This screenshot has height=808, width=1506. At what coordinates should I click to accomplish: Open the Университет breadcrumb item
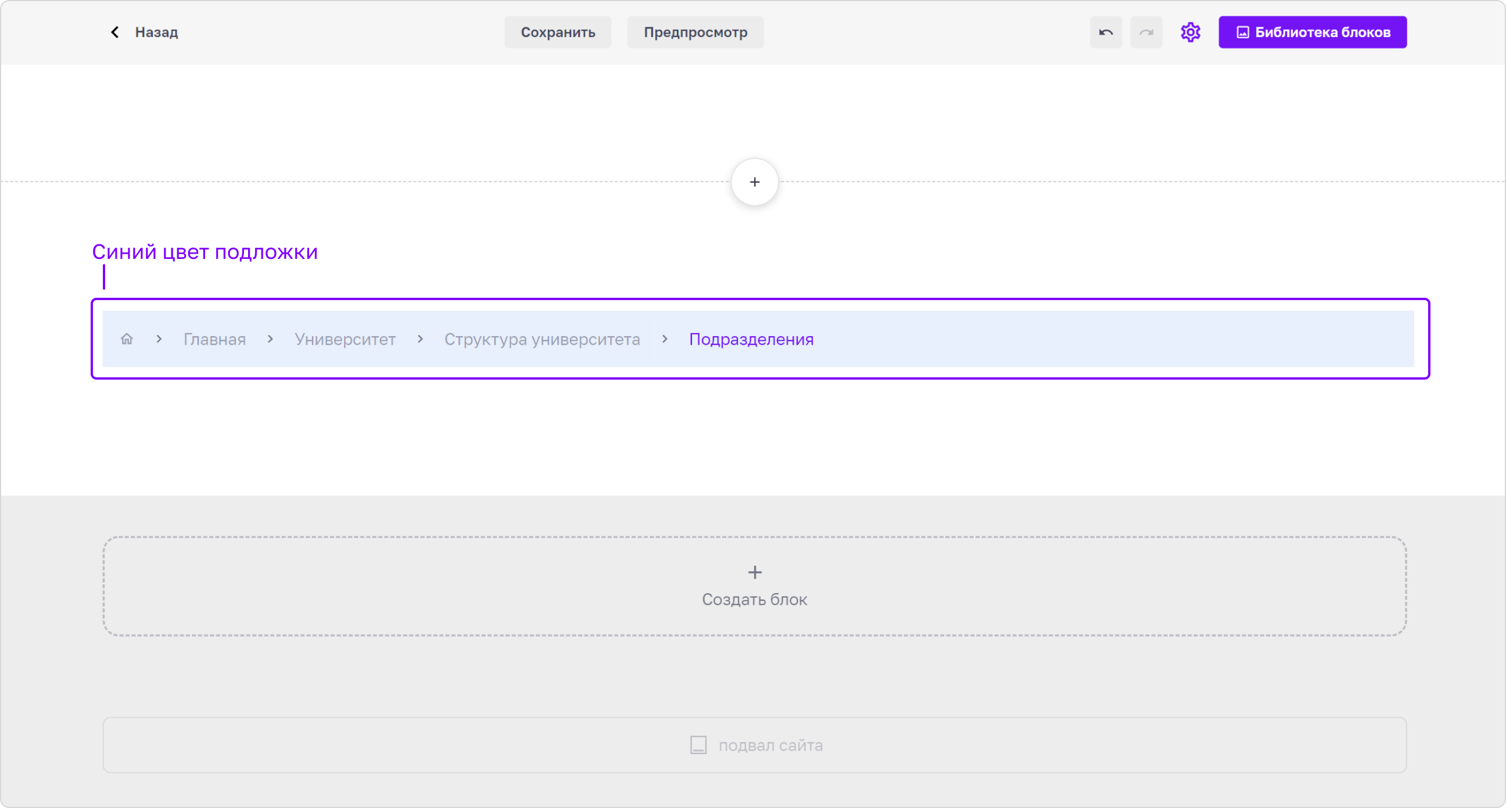point(345,340)
